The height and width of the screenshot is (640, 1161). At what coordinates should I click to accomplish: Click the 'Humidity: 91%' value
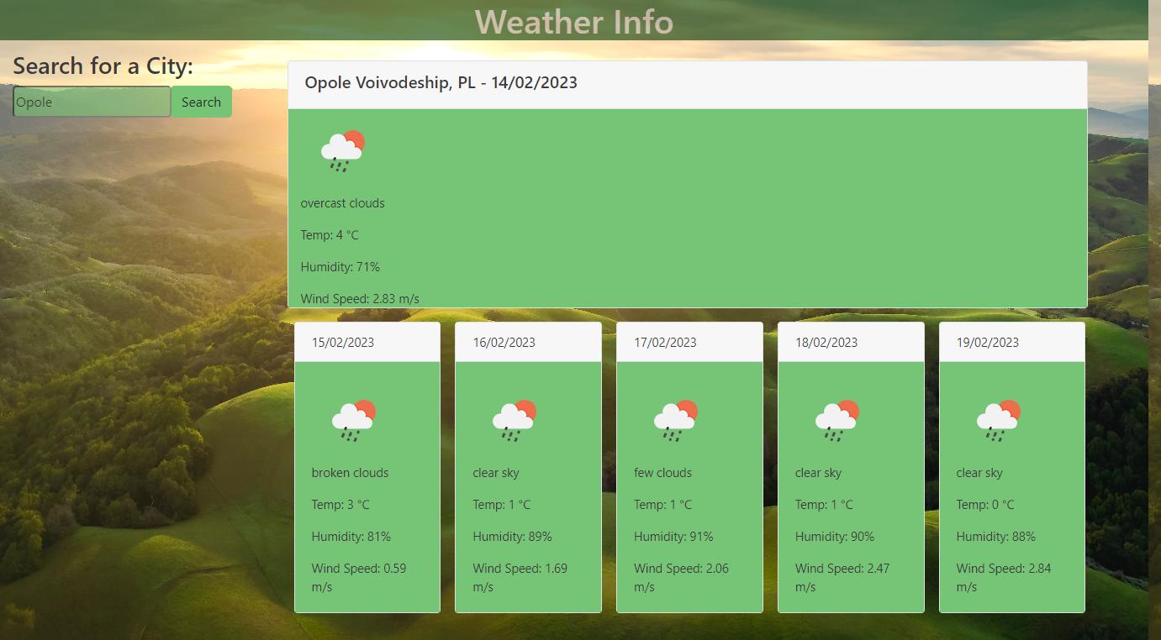(674, 537)
